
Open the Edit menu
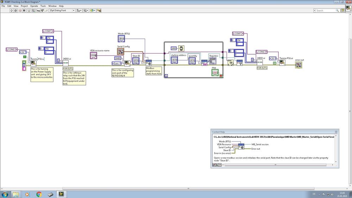click(x=9, y=6)
